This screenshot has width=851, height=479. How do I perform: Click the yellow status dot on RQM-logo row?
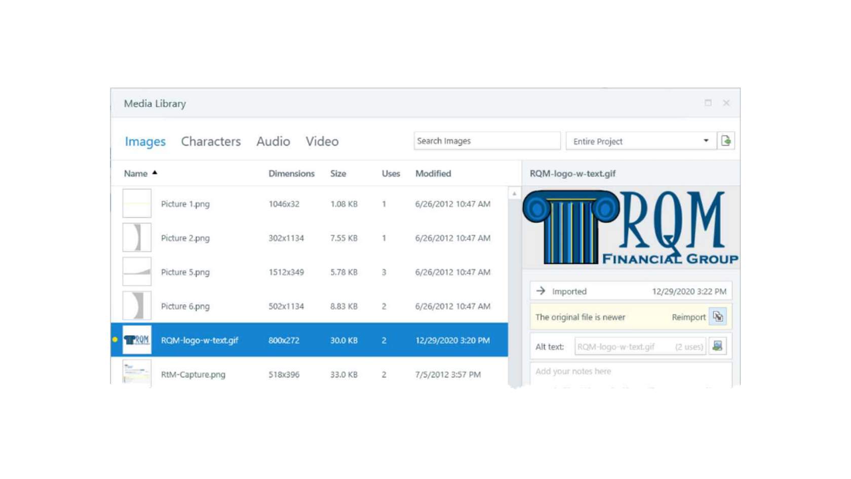pyautogui.click(x=115, y=340)
